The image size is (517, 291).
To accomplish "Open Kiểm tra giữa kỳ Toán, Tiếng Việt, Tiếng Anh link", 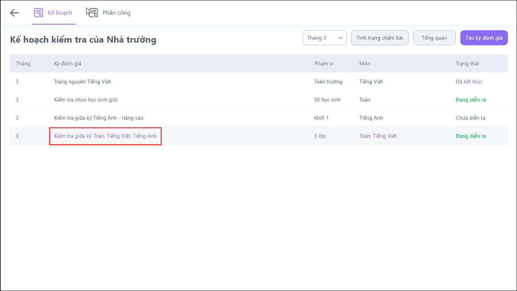I will click(105, 136).
